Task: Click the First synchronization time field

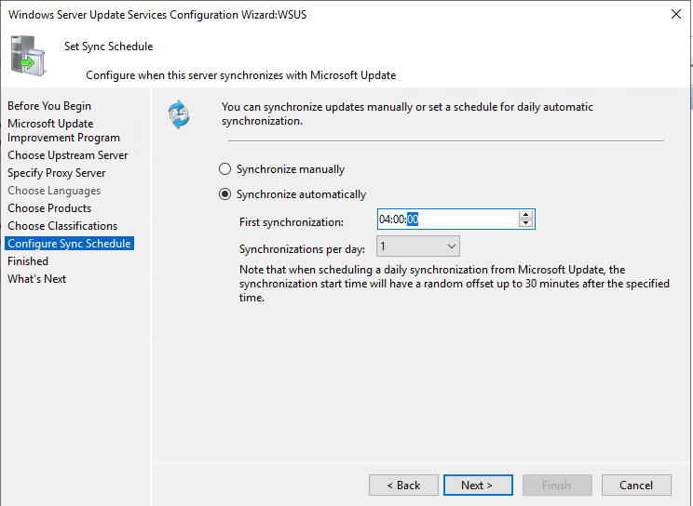Action: (x=447, y=220)
